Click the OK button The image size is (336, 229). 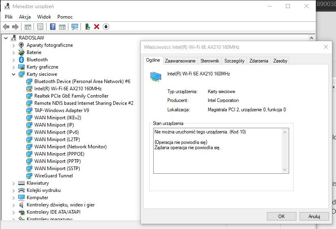point(281,217)
